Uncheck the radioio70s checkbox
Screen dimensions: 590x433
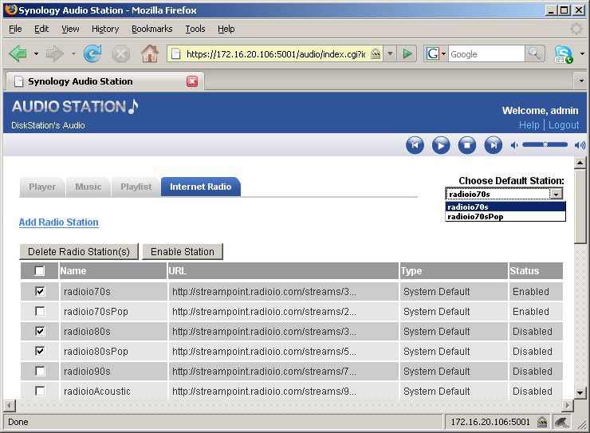pyautogui.click(x=40, y=291)
